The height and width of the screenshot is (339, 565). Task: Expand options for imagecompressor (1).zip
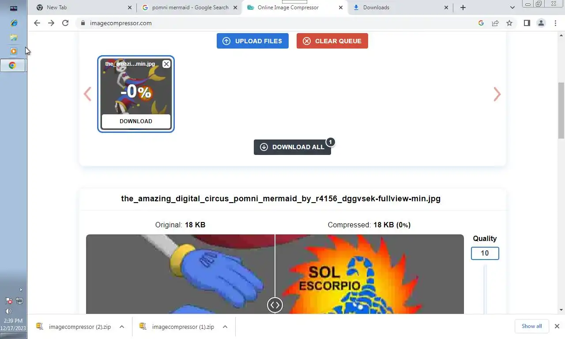pyautogui.click(x=225, y=327)
